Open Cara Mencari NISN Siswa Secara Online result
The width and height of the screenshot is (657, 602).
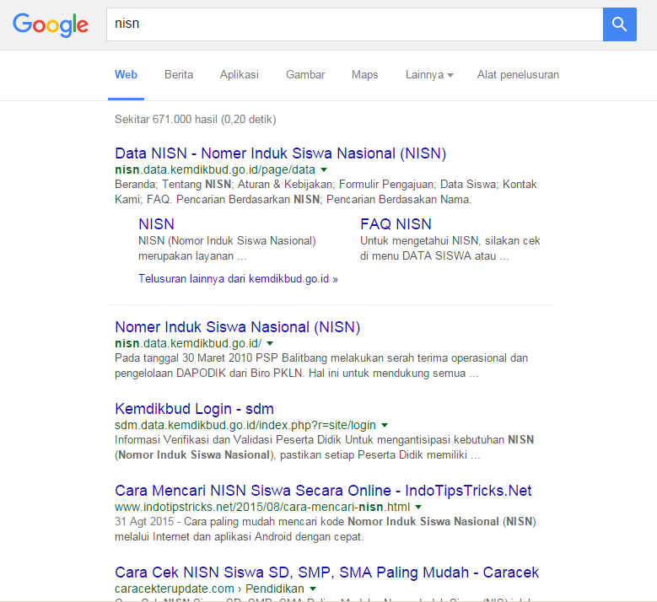(x=323, y=491)
